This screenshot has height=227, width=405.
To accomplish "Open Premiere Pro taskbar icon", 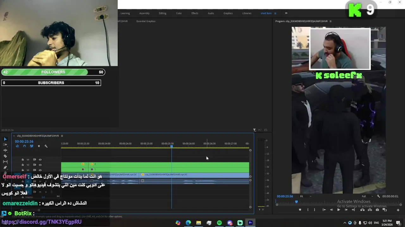I will pyautogui.click(x=250, y=223).
